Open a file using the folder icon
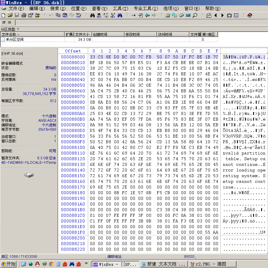268x268 pixels. pos(10,15)
